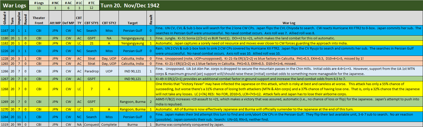The width and height of the screenshot is (423, 127).
Task: Select 'Persian Gulf' target in row 1284
Action: [133, 117]
